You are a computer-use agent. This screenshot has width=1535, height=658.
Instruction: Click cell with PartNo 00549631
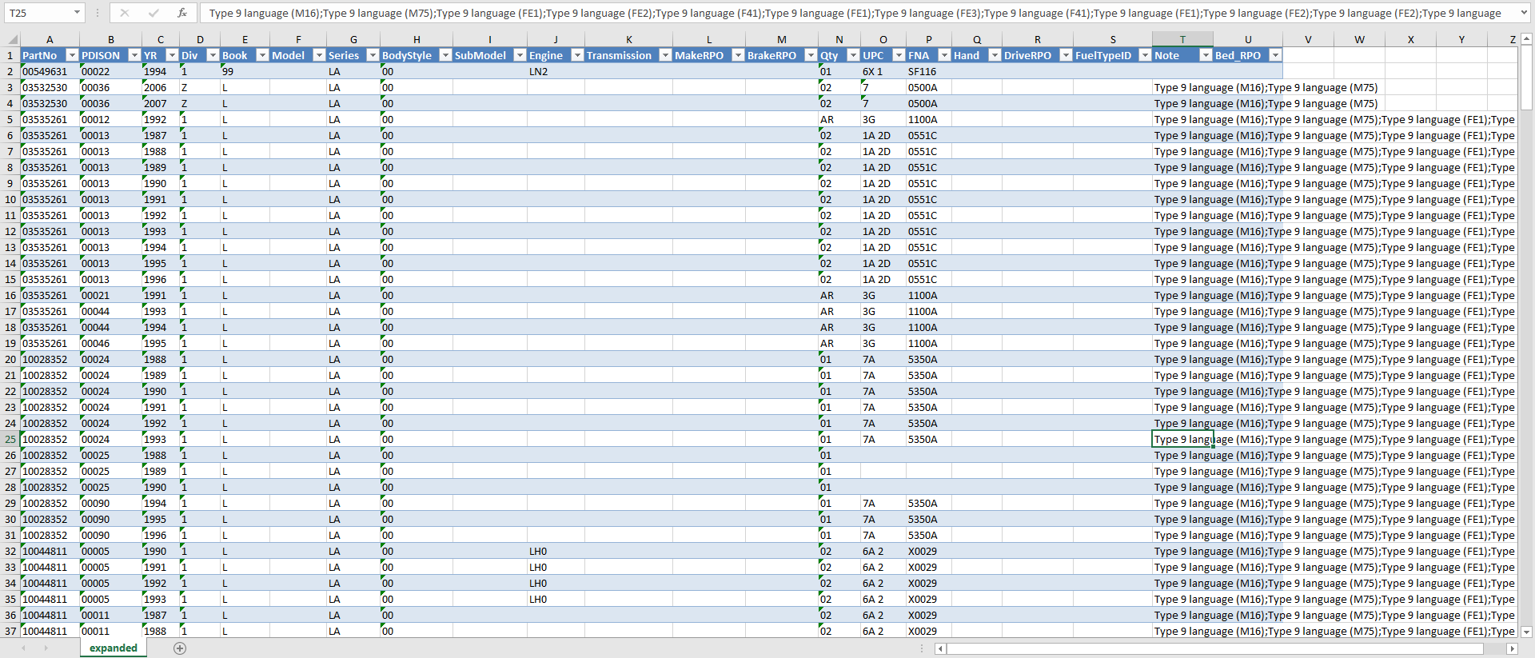click(50, 71)
